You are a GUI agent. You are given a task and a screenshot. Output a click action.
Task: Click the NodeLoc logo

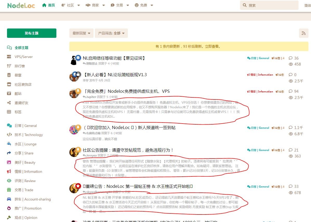pos(21,5)
